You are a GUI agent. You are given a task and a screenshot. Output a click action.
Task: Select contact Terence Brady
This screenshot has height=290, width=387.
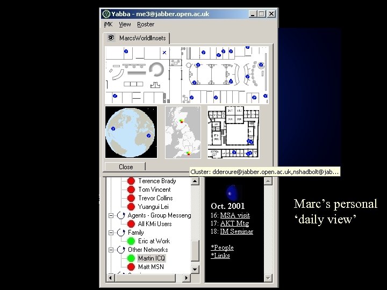click(157, 181)
